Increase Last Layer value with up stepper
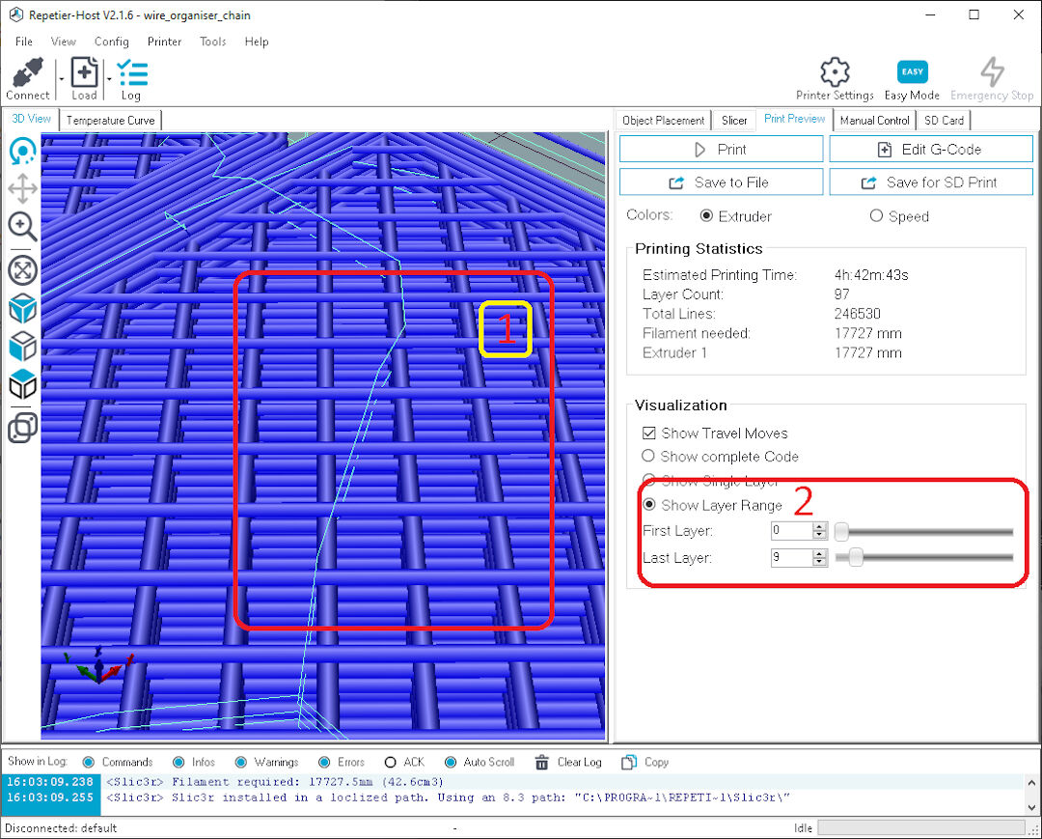Viewport: 1042px width, 839px height. point(819,553)
